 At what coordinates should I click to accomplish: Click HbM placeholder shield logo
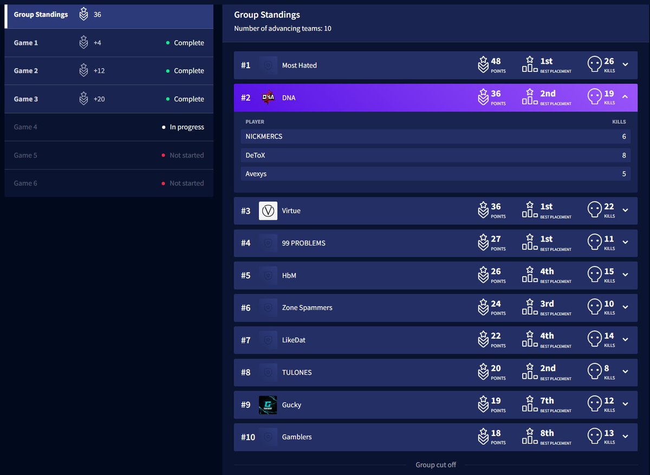268,276
